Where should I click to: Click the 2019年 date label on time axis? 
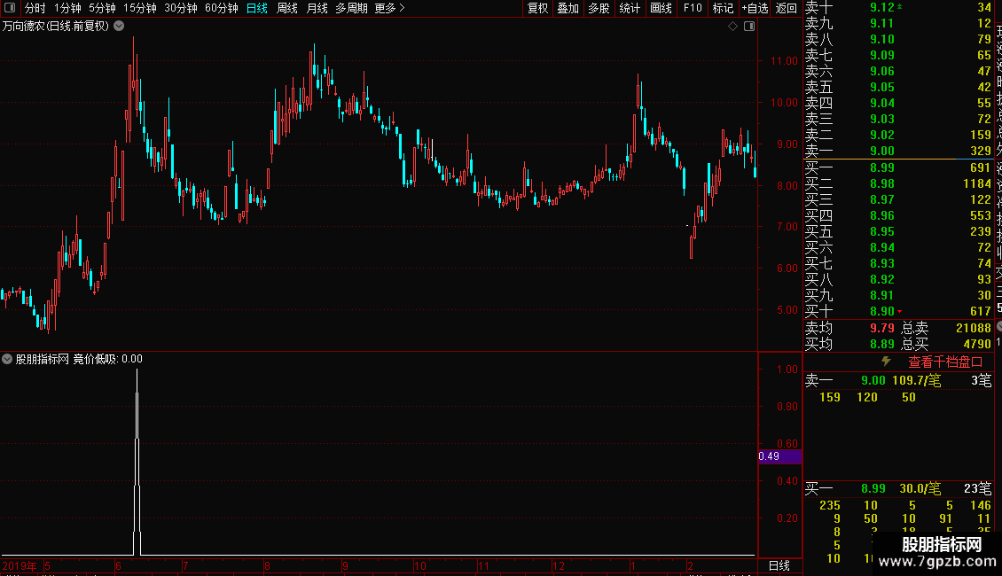click(x=20, y=565)
